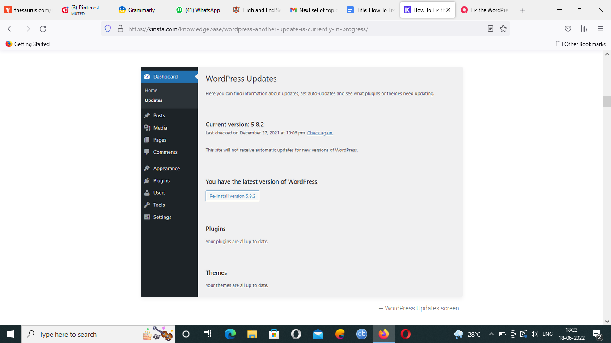This screenshot has height=343, width=611.
Task: Open Mail app from taskbar
Action: pyautogui.click(x=318, y=334)
